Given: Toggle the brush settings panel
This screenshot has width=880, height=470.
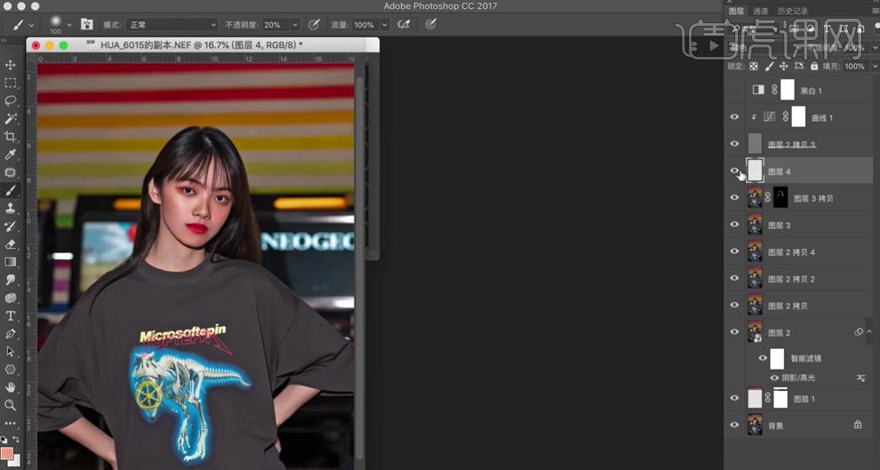Looking at the screenshot, I should [x=86, y=24].
